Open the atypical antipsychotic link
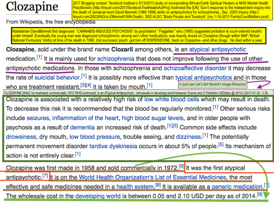 218,50
